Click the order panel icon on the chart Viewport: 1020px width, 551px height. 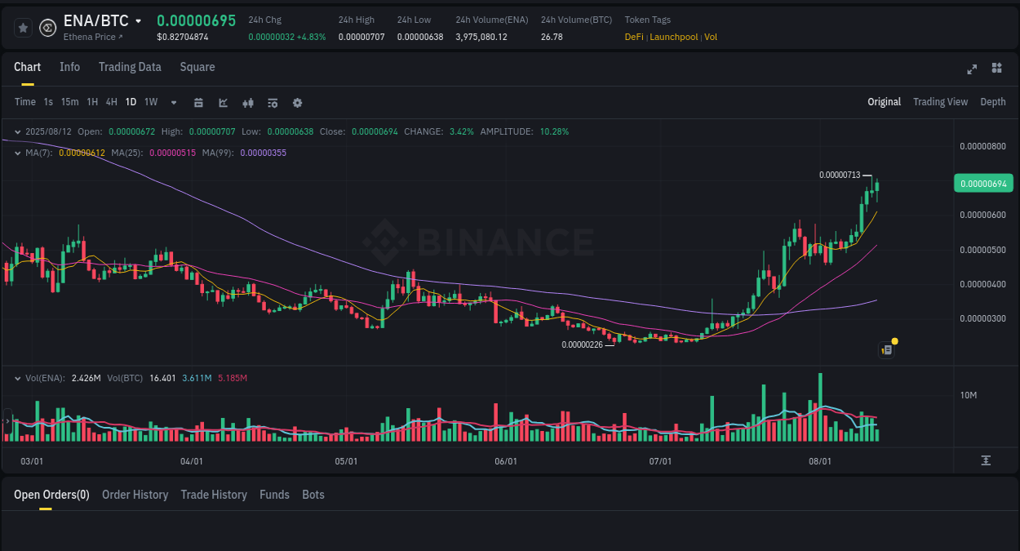pyautogui.click(x=886, y=349)
